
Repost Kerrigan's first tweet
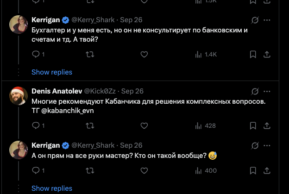click(x=90, y=55)
